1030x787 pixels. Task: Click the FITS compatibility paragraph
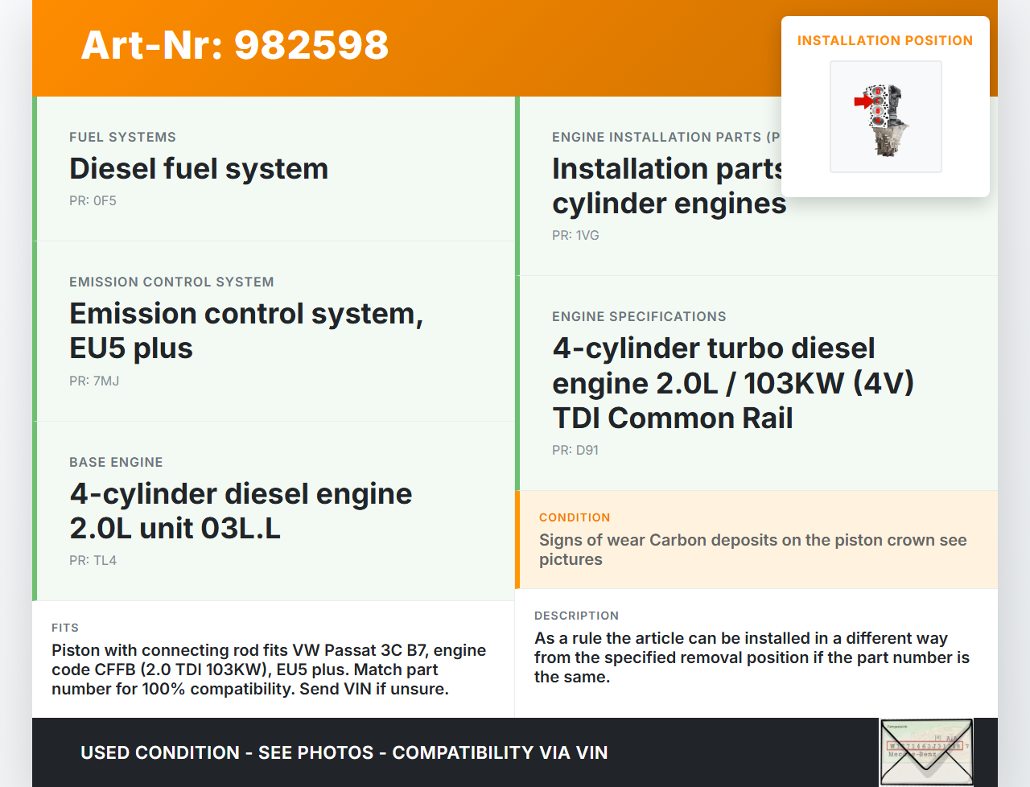pos(269,670)
